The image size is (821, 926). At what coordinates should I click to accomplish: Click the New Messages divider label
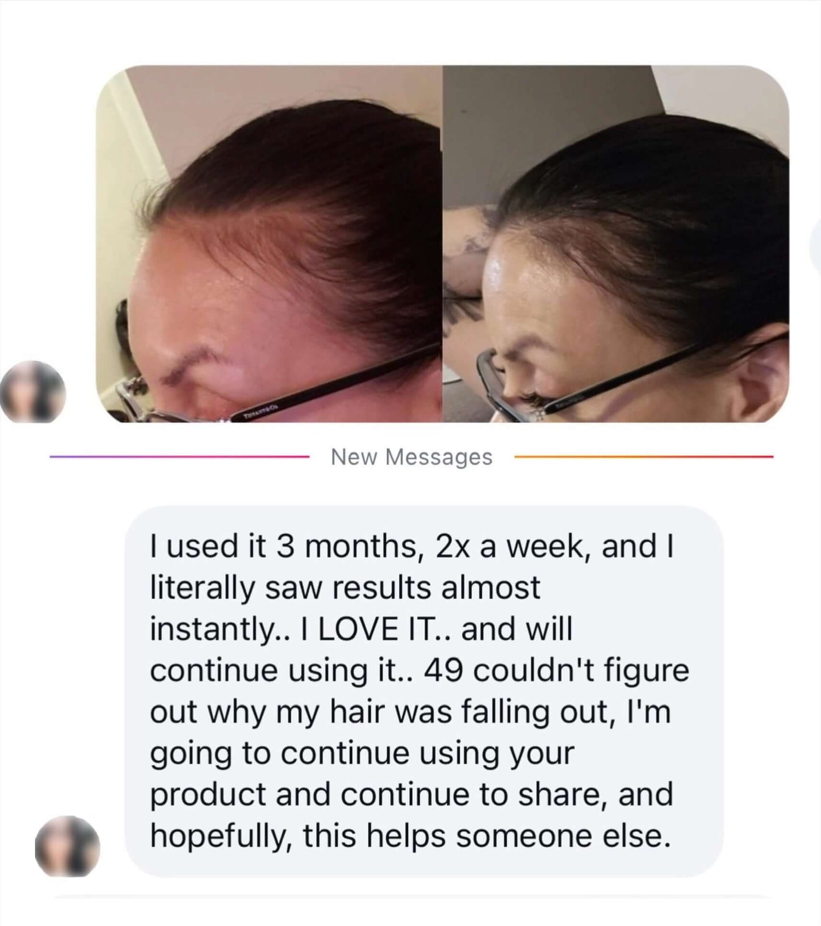[412, 457]
